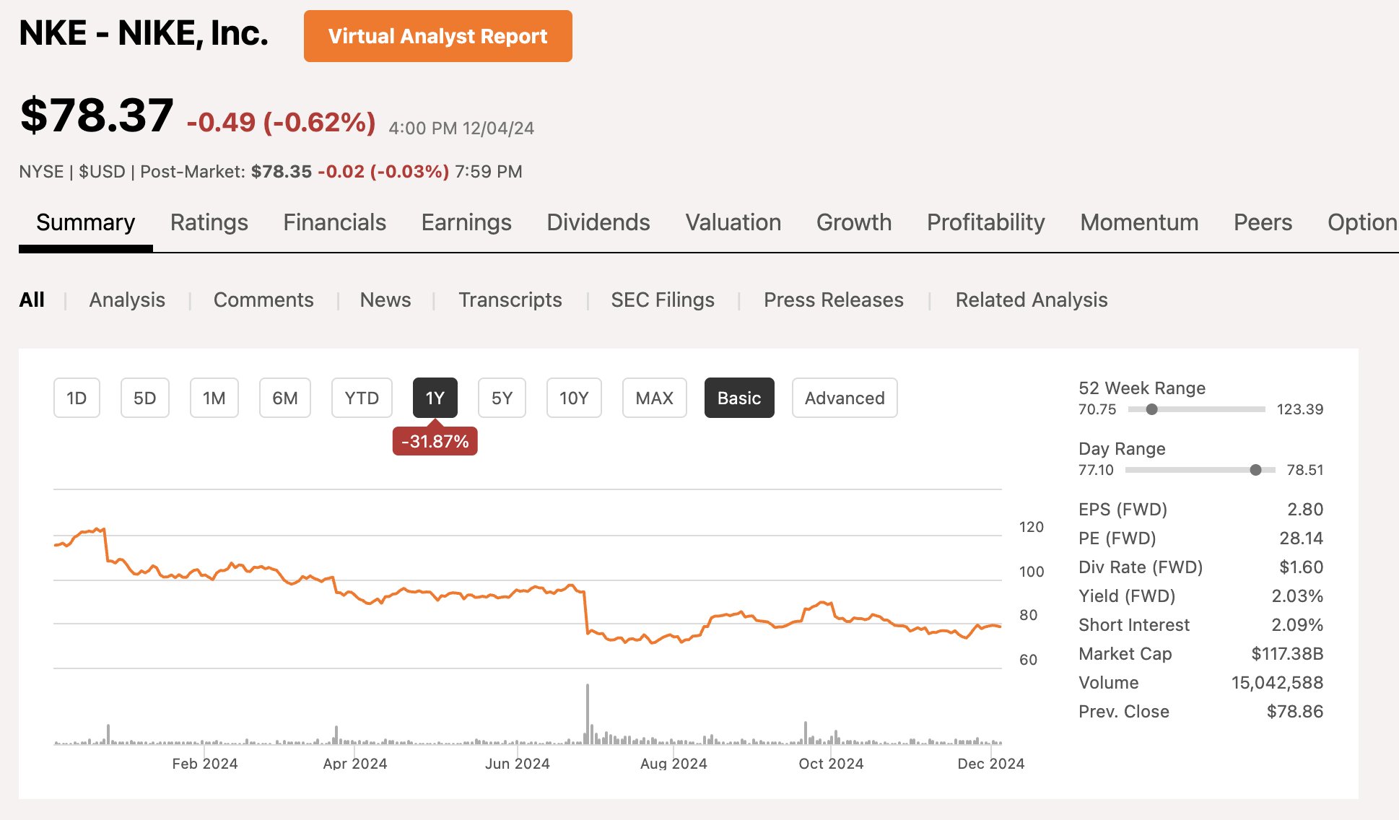The width and height of the screenshot is (1399, 820).
Task: View Press Releases
Action: [x=834, y=300]
